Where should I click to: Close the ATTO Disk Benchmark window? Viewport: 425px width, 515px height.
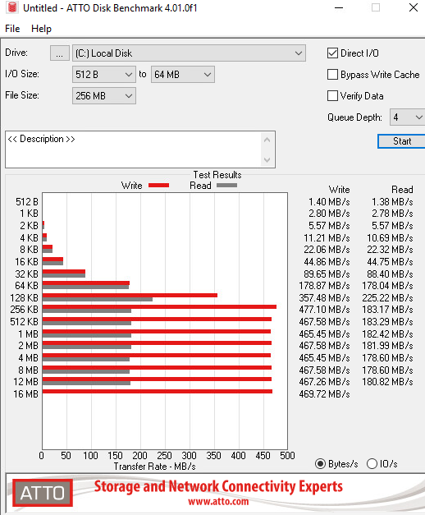point(414,7)
